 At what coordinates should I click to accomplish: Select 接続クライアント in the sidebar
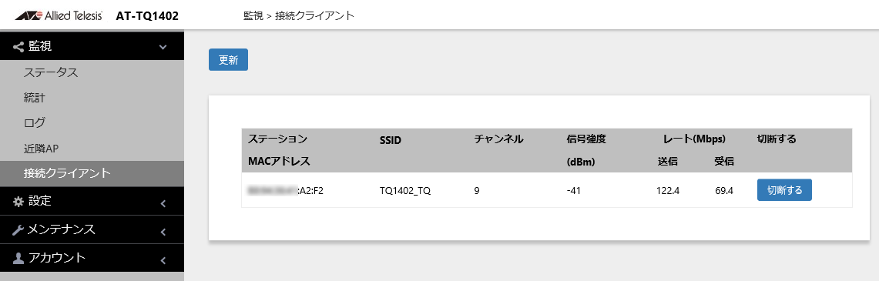pos(92,173)
